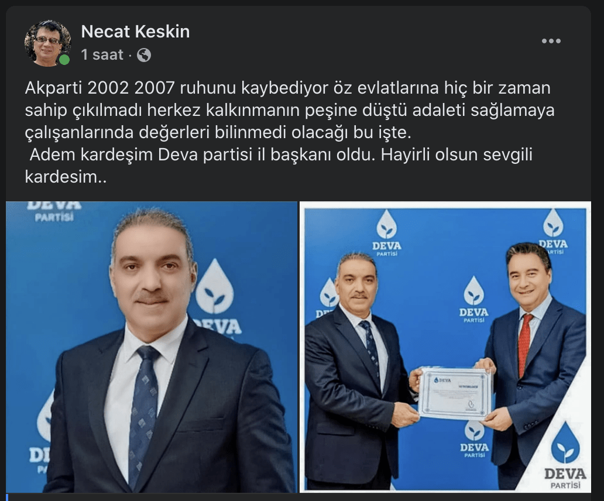Click the certificate held in right photo
The width and height of the screenshot is (604, 501).
455,393
